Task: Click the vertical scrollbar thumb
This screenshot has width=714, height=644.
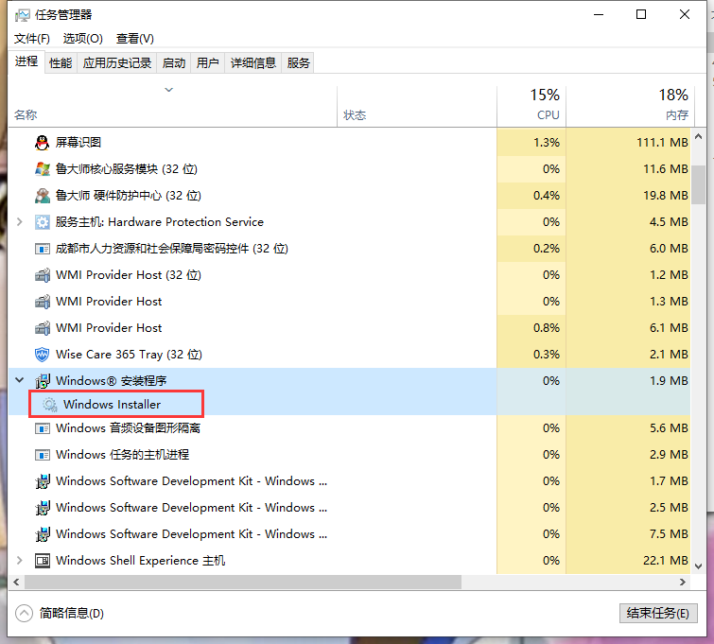Action: 698,185
